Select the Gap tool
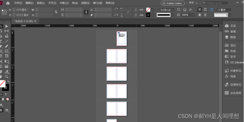This screenshot has width=244, height=122. point(7,31)
